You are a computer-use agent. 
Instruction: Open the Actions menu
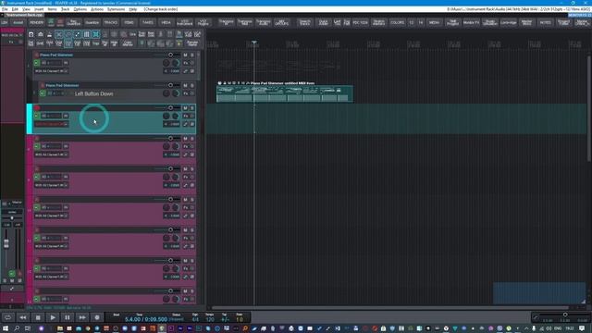point(97,9)
